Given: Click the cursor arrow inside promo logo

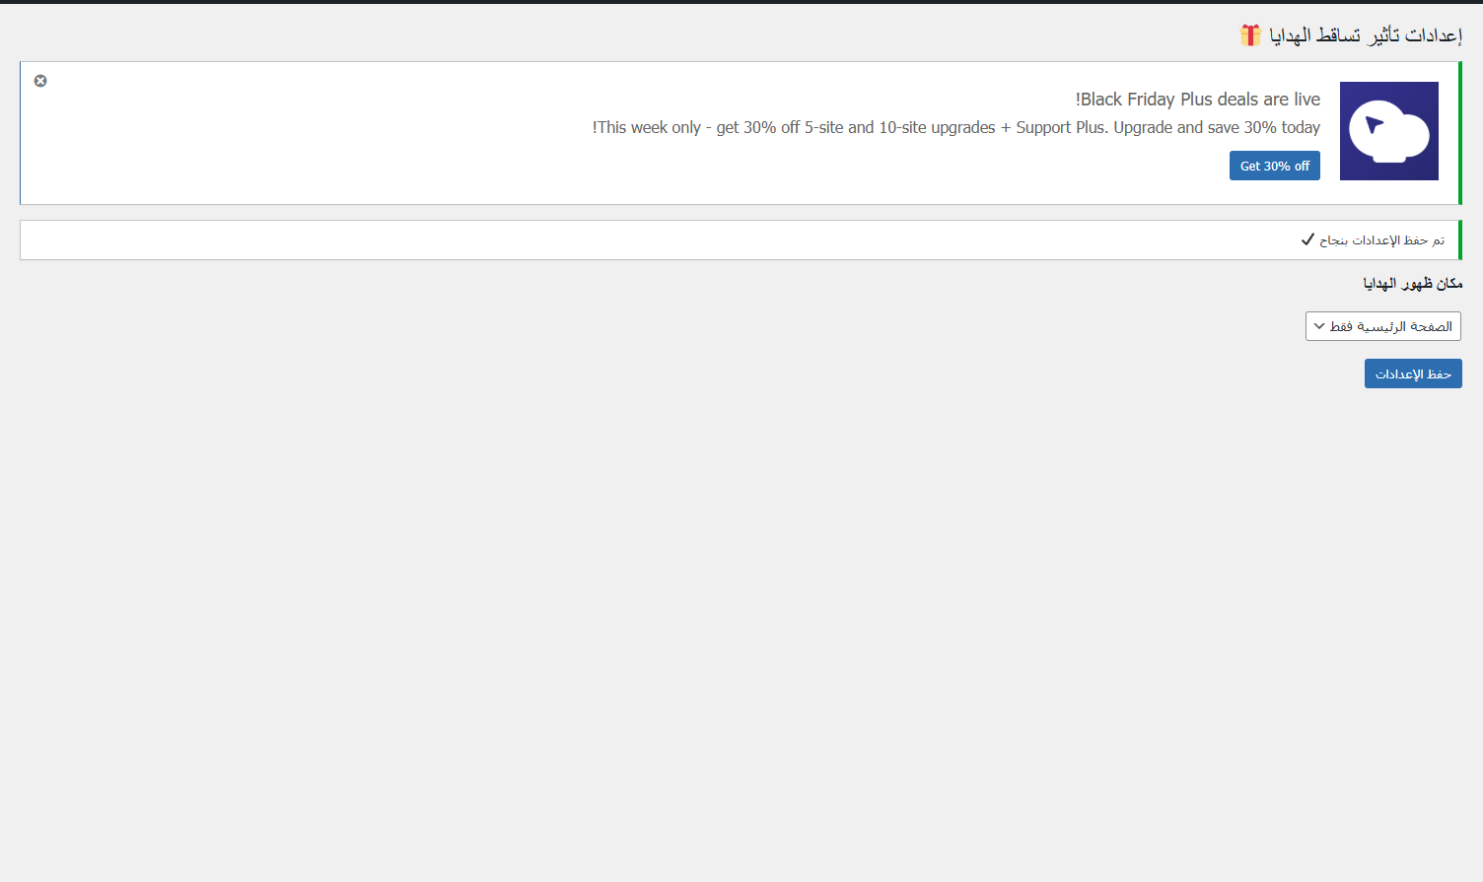Looking at the screenshot, I should 1374,125.
